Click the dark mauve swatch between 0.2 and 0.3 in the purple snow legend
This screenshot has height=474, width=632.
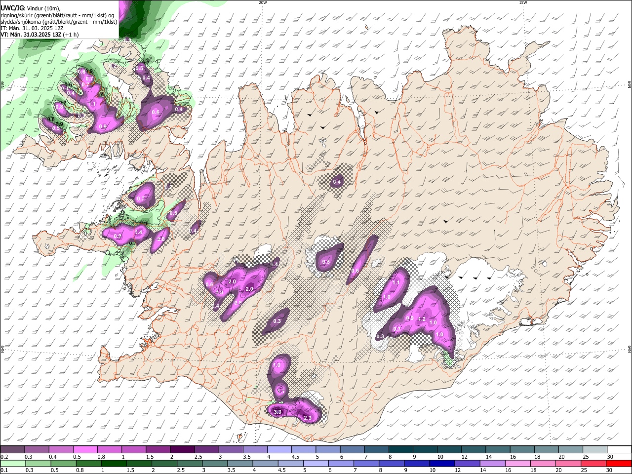click(x=12, y=450)
